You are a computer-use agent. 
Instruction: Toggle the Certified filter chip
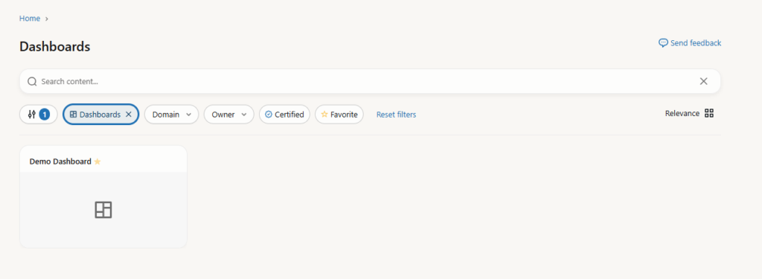284,115
